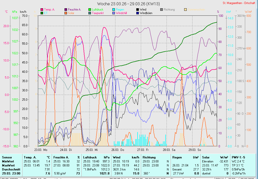Viewport: 258px width, 179px height.
Task: Click the PMV-1:-5 header in the table
Action: pos(238,157)
